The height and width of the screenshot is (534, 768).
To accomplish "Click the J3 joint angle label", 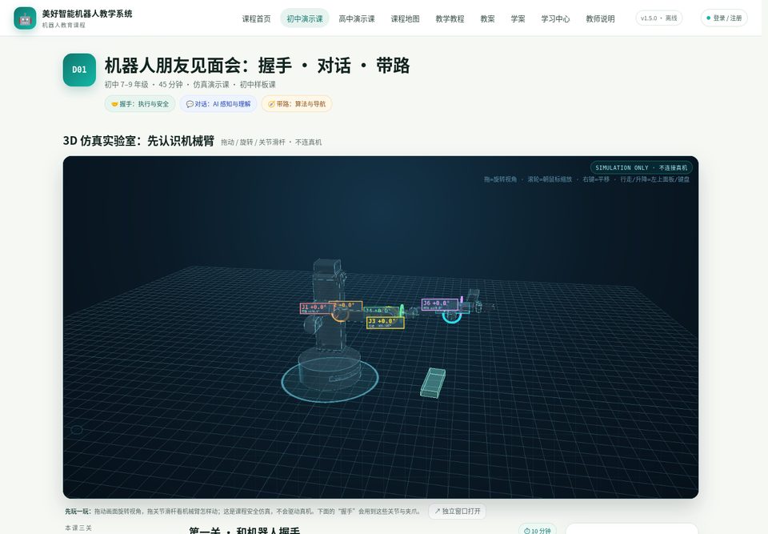I will click(385, 323).
